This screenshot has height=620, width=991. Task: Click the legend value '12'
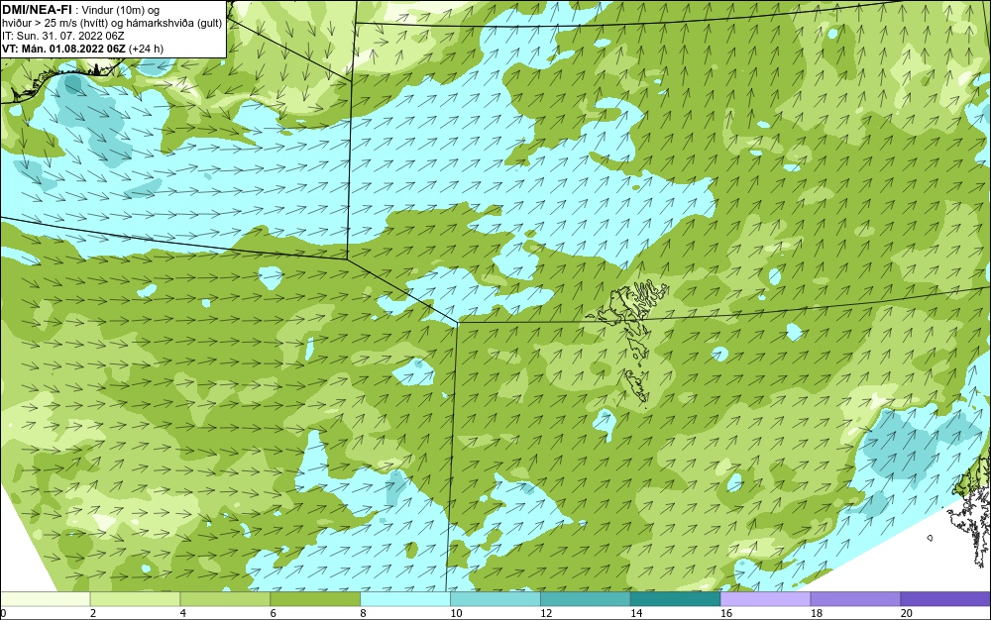(x=546, y=613)
